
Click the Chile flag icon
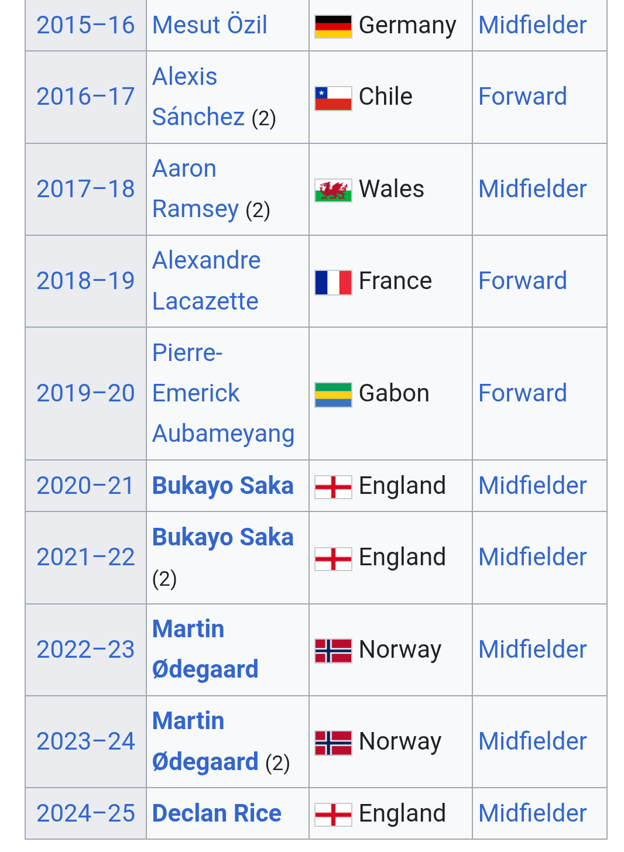(x=333, y=98)
